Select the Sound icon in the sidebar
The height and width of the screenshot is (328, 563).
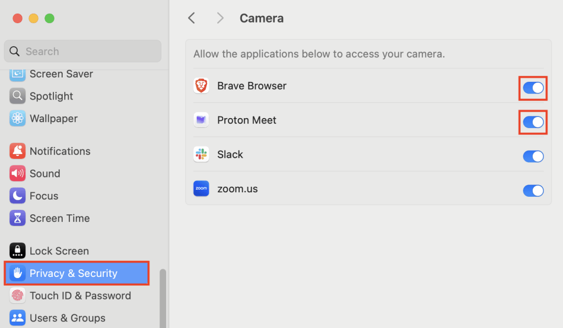click(17, 174)
